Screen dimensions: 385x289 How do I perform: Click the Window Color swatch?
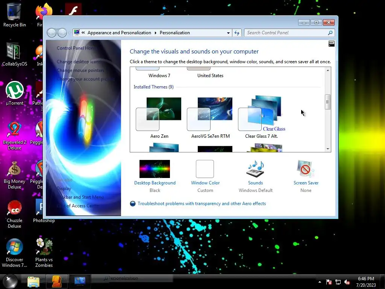pyautogui.click(x=205, y=169)
